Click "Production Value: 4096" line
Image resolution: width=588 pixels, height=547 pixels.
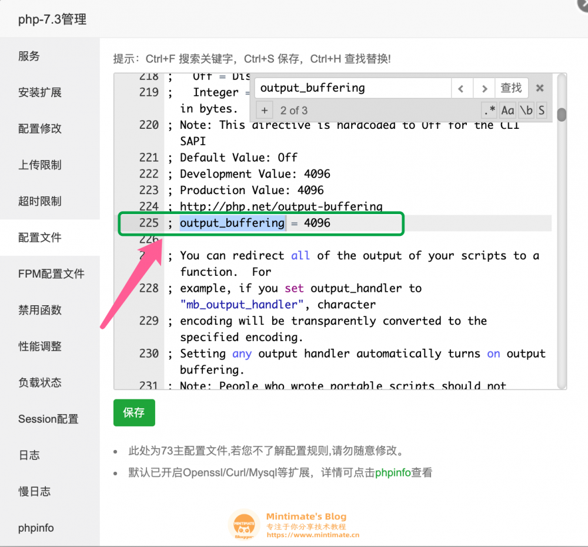(x=252, y=190)
